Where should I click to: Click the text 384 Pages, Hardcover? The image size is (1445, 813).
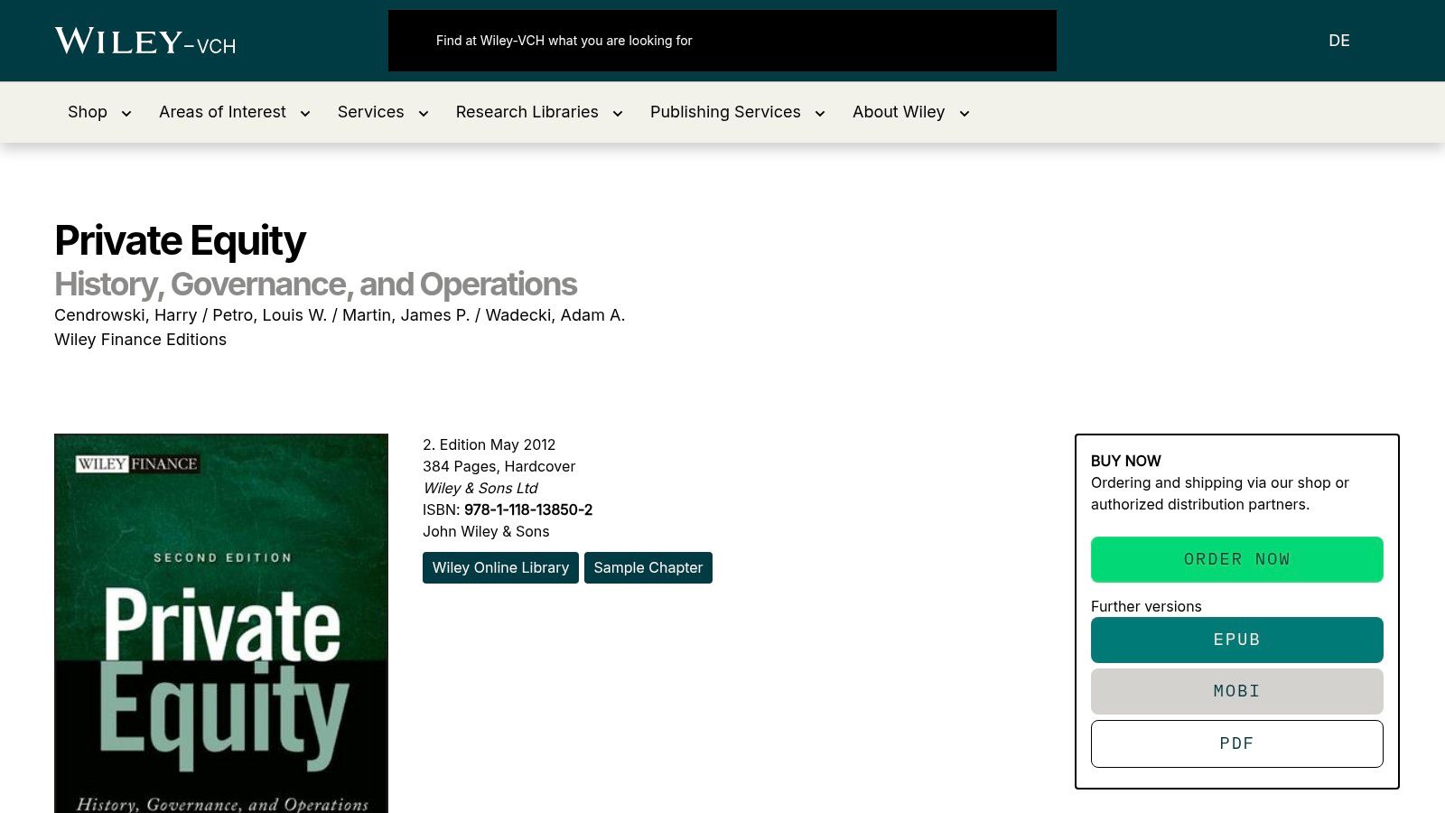(499, 466)
